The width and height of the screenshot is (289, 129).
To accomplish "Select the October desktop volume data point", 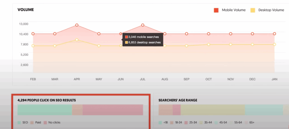I will tap(209, 44).
